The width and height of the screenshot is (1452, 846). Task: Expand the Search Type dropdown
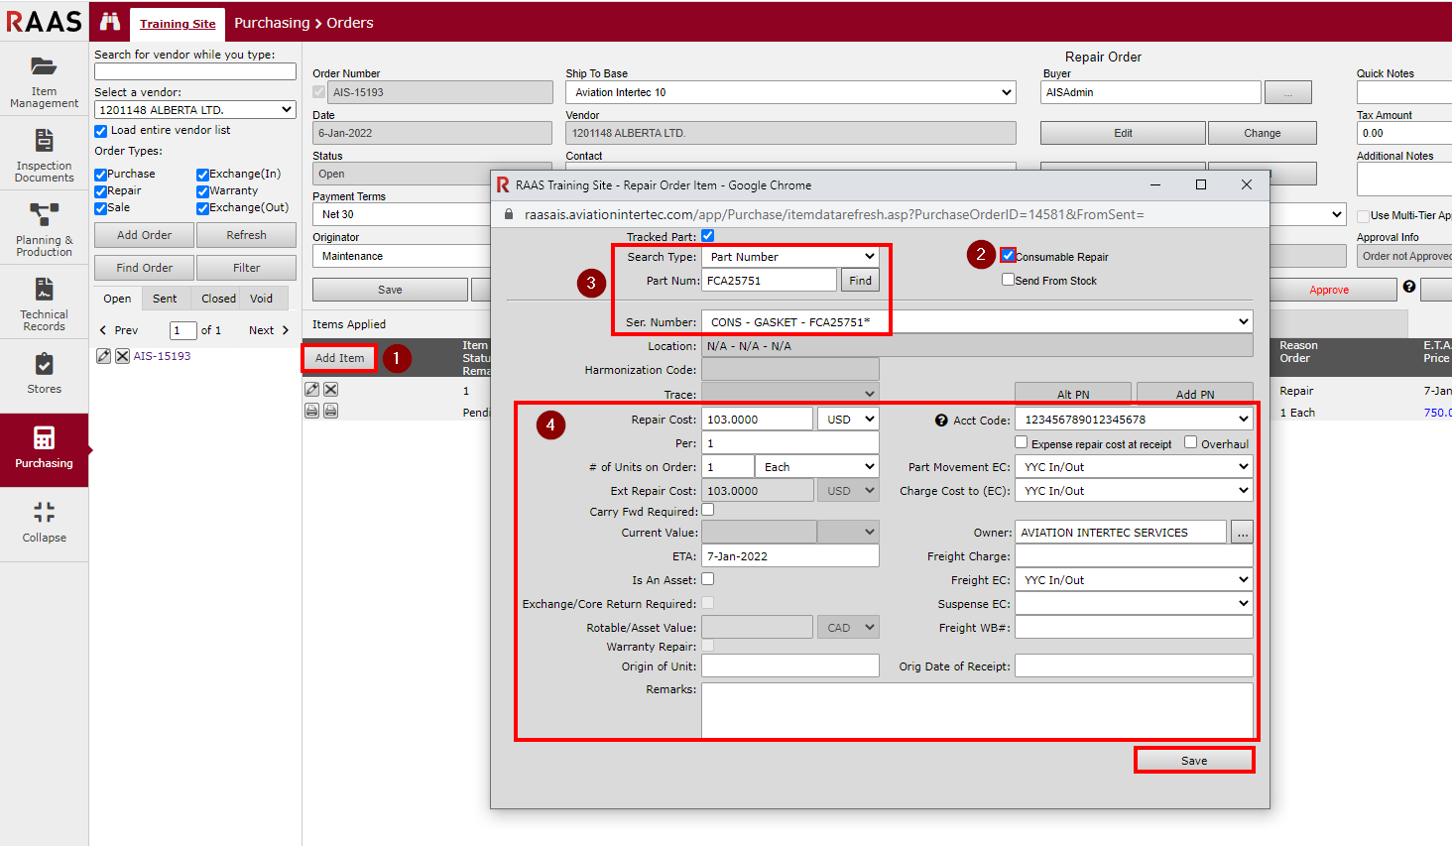point(789,257)
